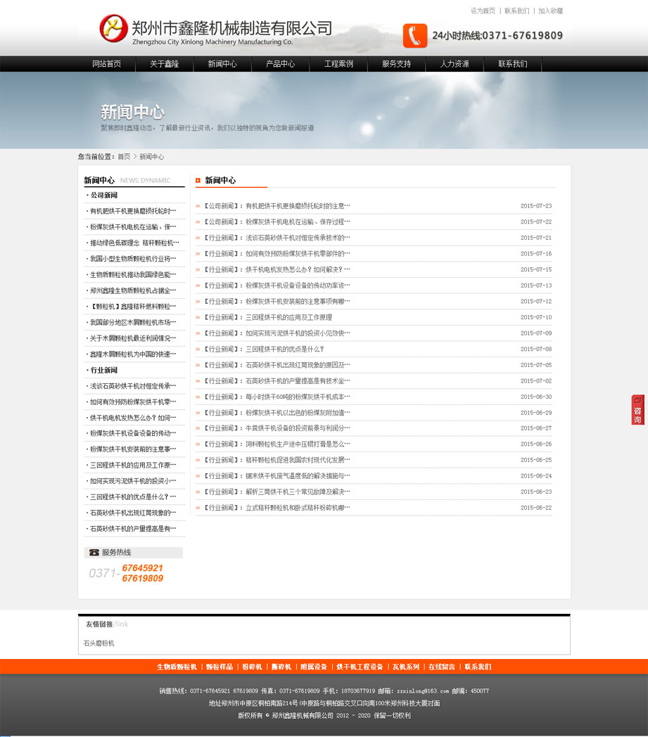
Task: Open 网站首页 in the navigation bar
Action: (106, 64)
